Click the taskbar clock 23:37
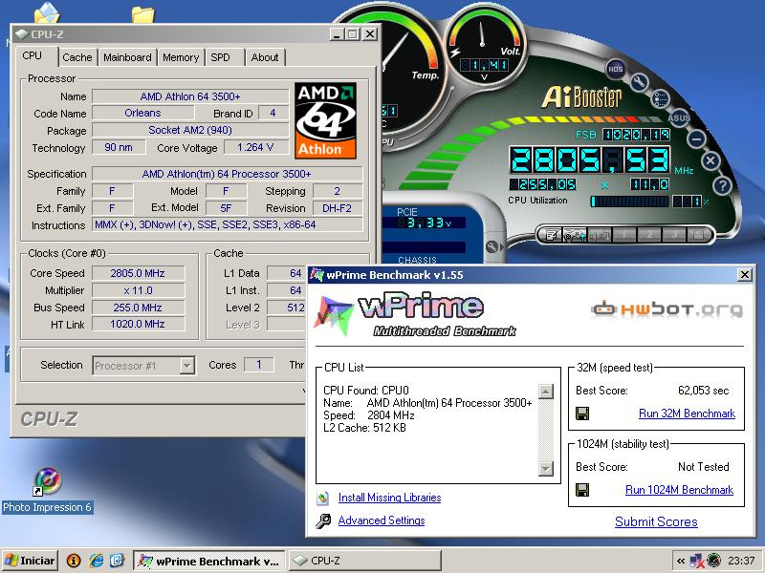Viewport: 765px width, 573px height. coord(741,561)
